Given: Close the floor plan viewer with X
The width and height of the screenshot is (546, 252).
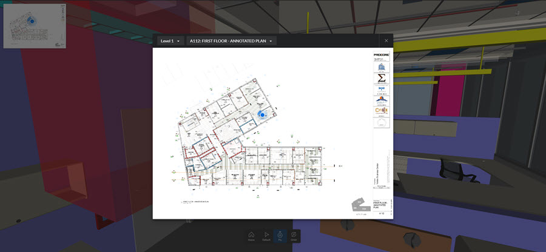Looking at the screenshot, I should [x=386, y=41].
